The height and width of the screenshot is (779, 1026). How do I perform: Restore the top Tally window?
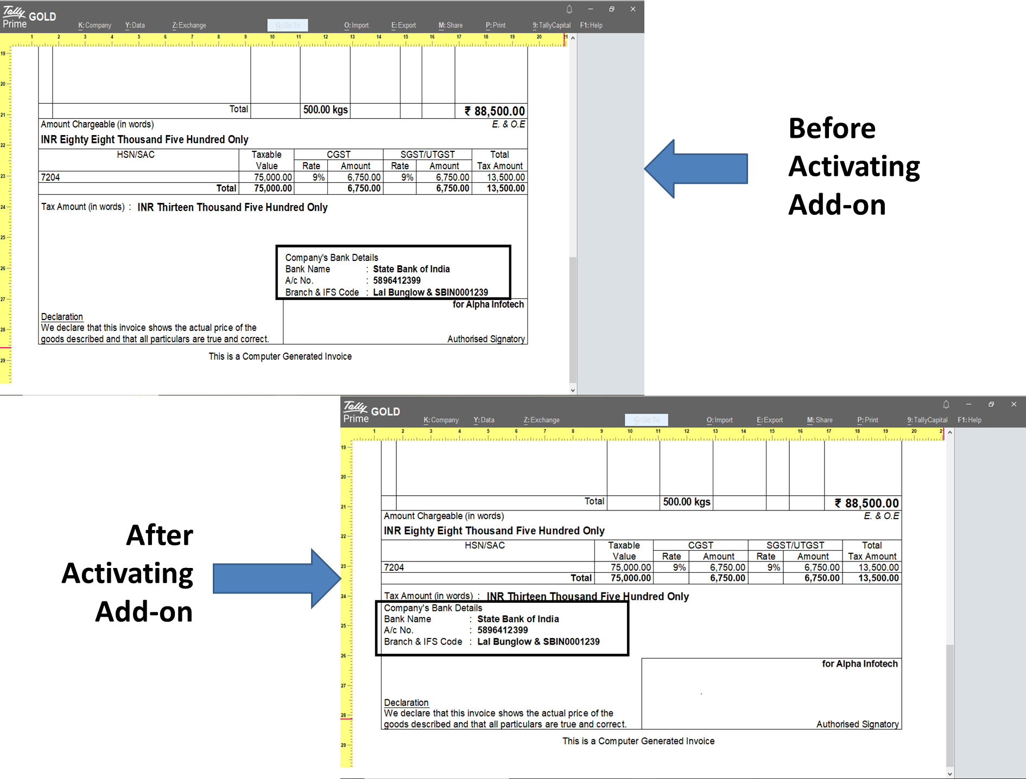[x=612, y=9]
